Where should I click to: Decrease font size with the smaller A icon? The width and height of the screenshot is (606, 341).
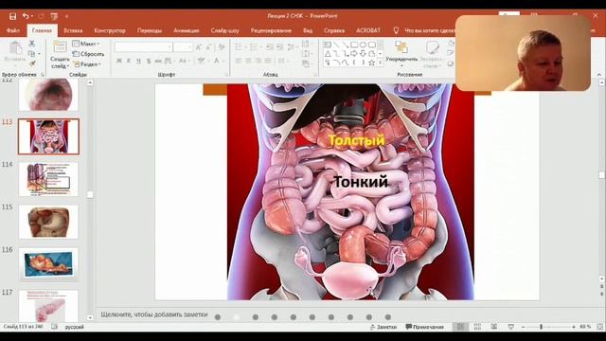(x=208, y=47)
